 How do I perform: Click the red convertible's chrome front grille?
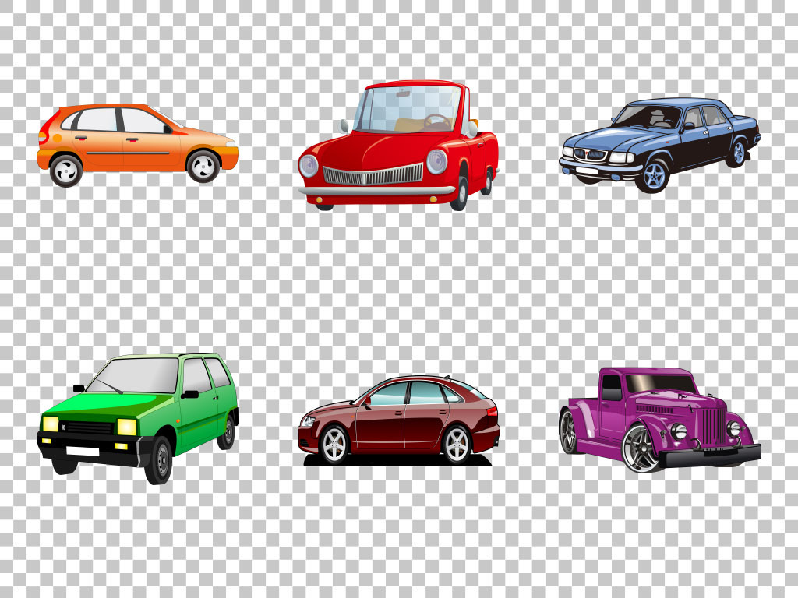(x=373, y=174)
